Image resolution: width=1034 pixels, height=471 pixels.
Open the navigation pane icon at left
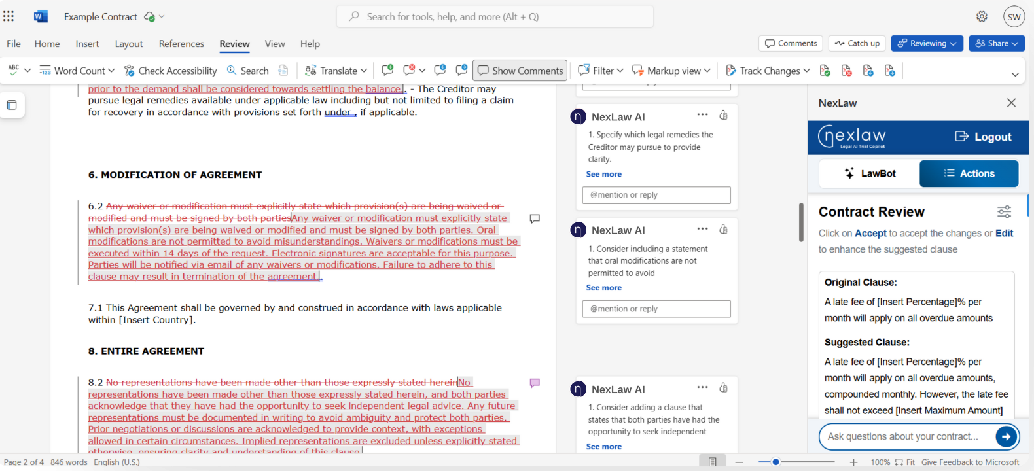[x=12, y=105]
